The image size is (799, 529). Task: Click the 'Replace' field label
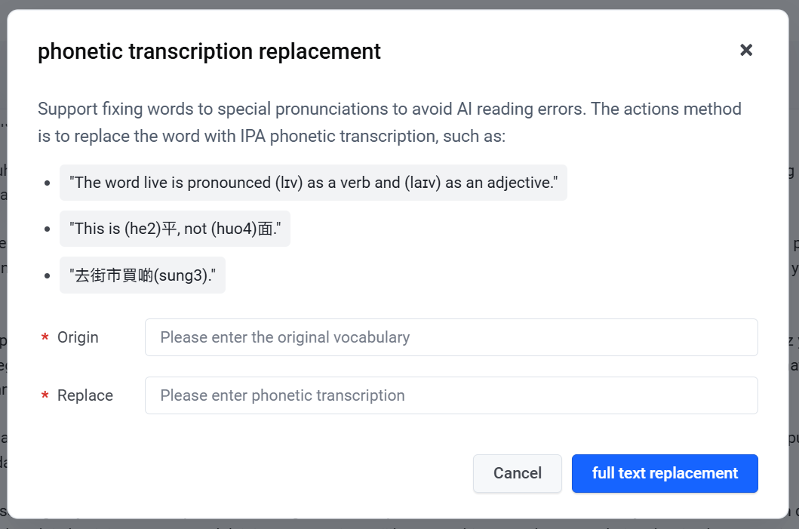(85, 395)
